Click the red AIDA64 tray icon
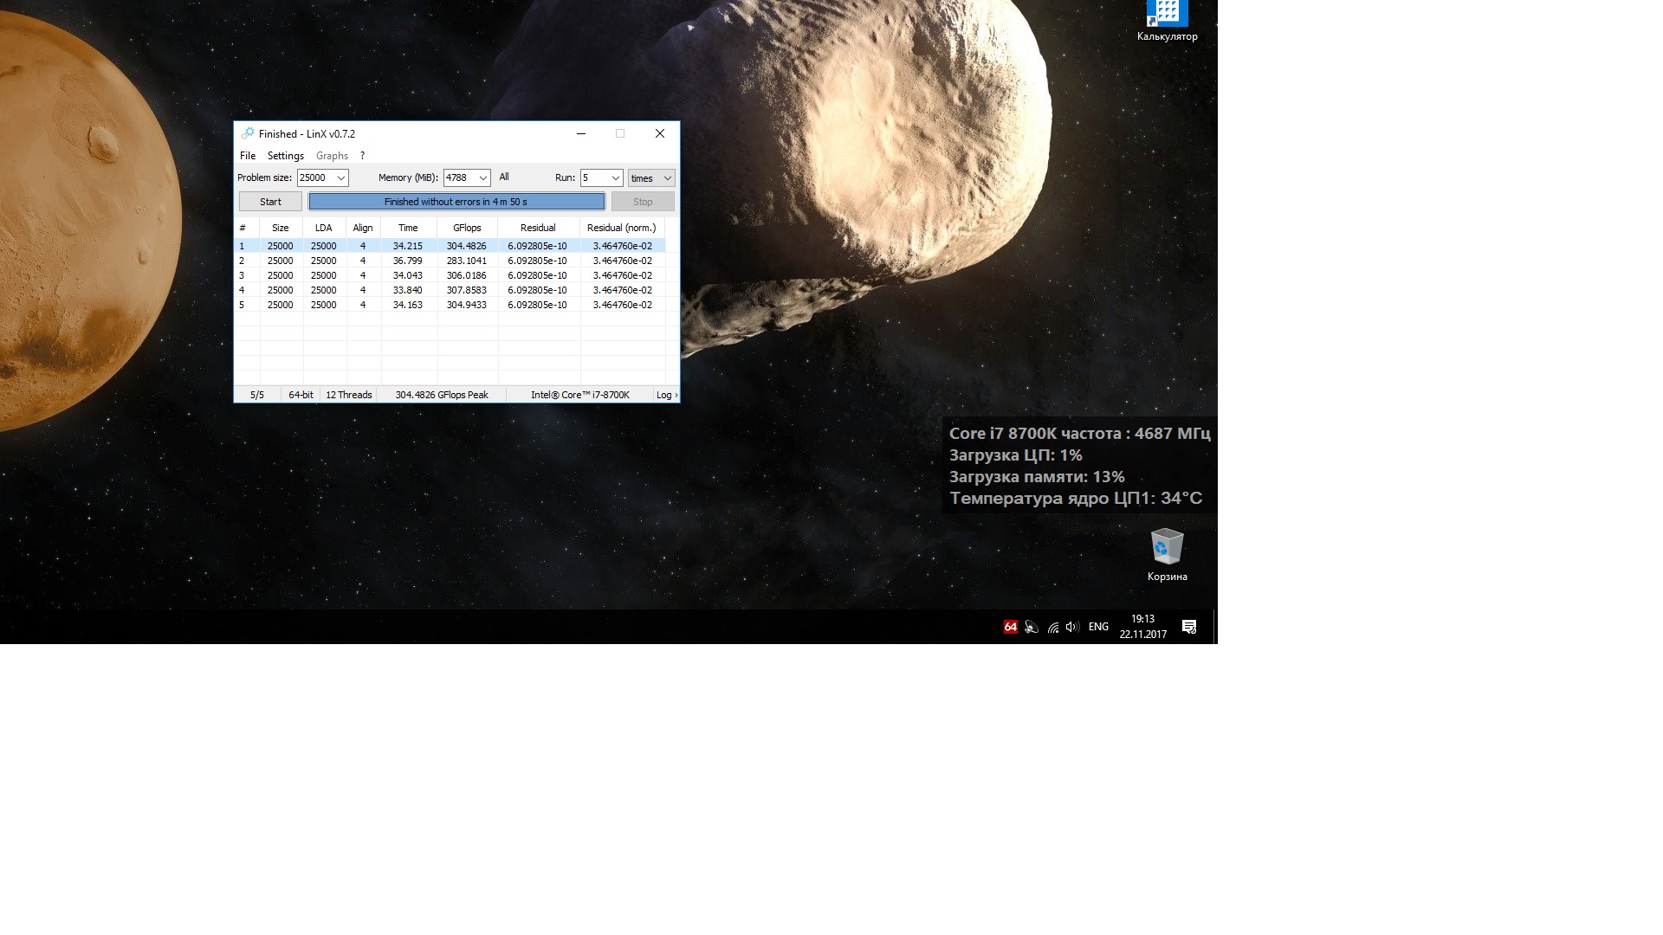Viewport: 1663px width, 935px height. click(1010, 627)
